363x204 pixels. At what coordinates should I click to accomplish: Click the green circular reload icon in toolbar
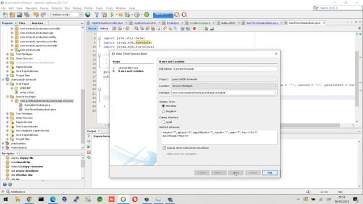coord(146,15)
